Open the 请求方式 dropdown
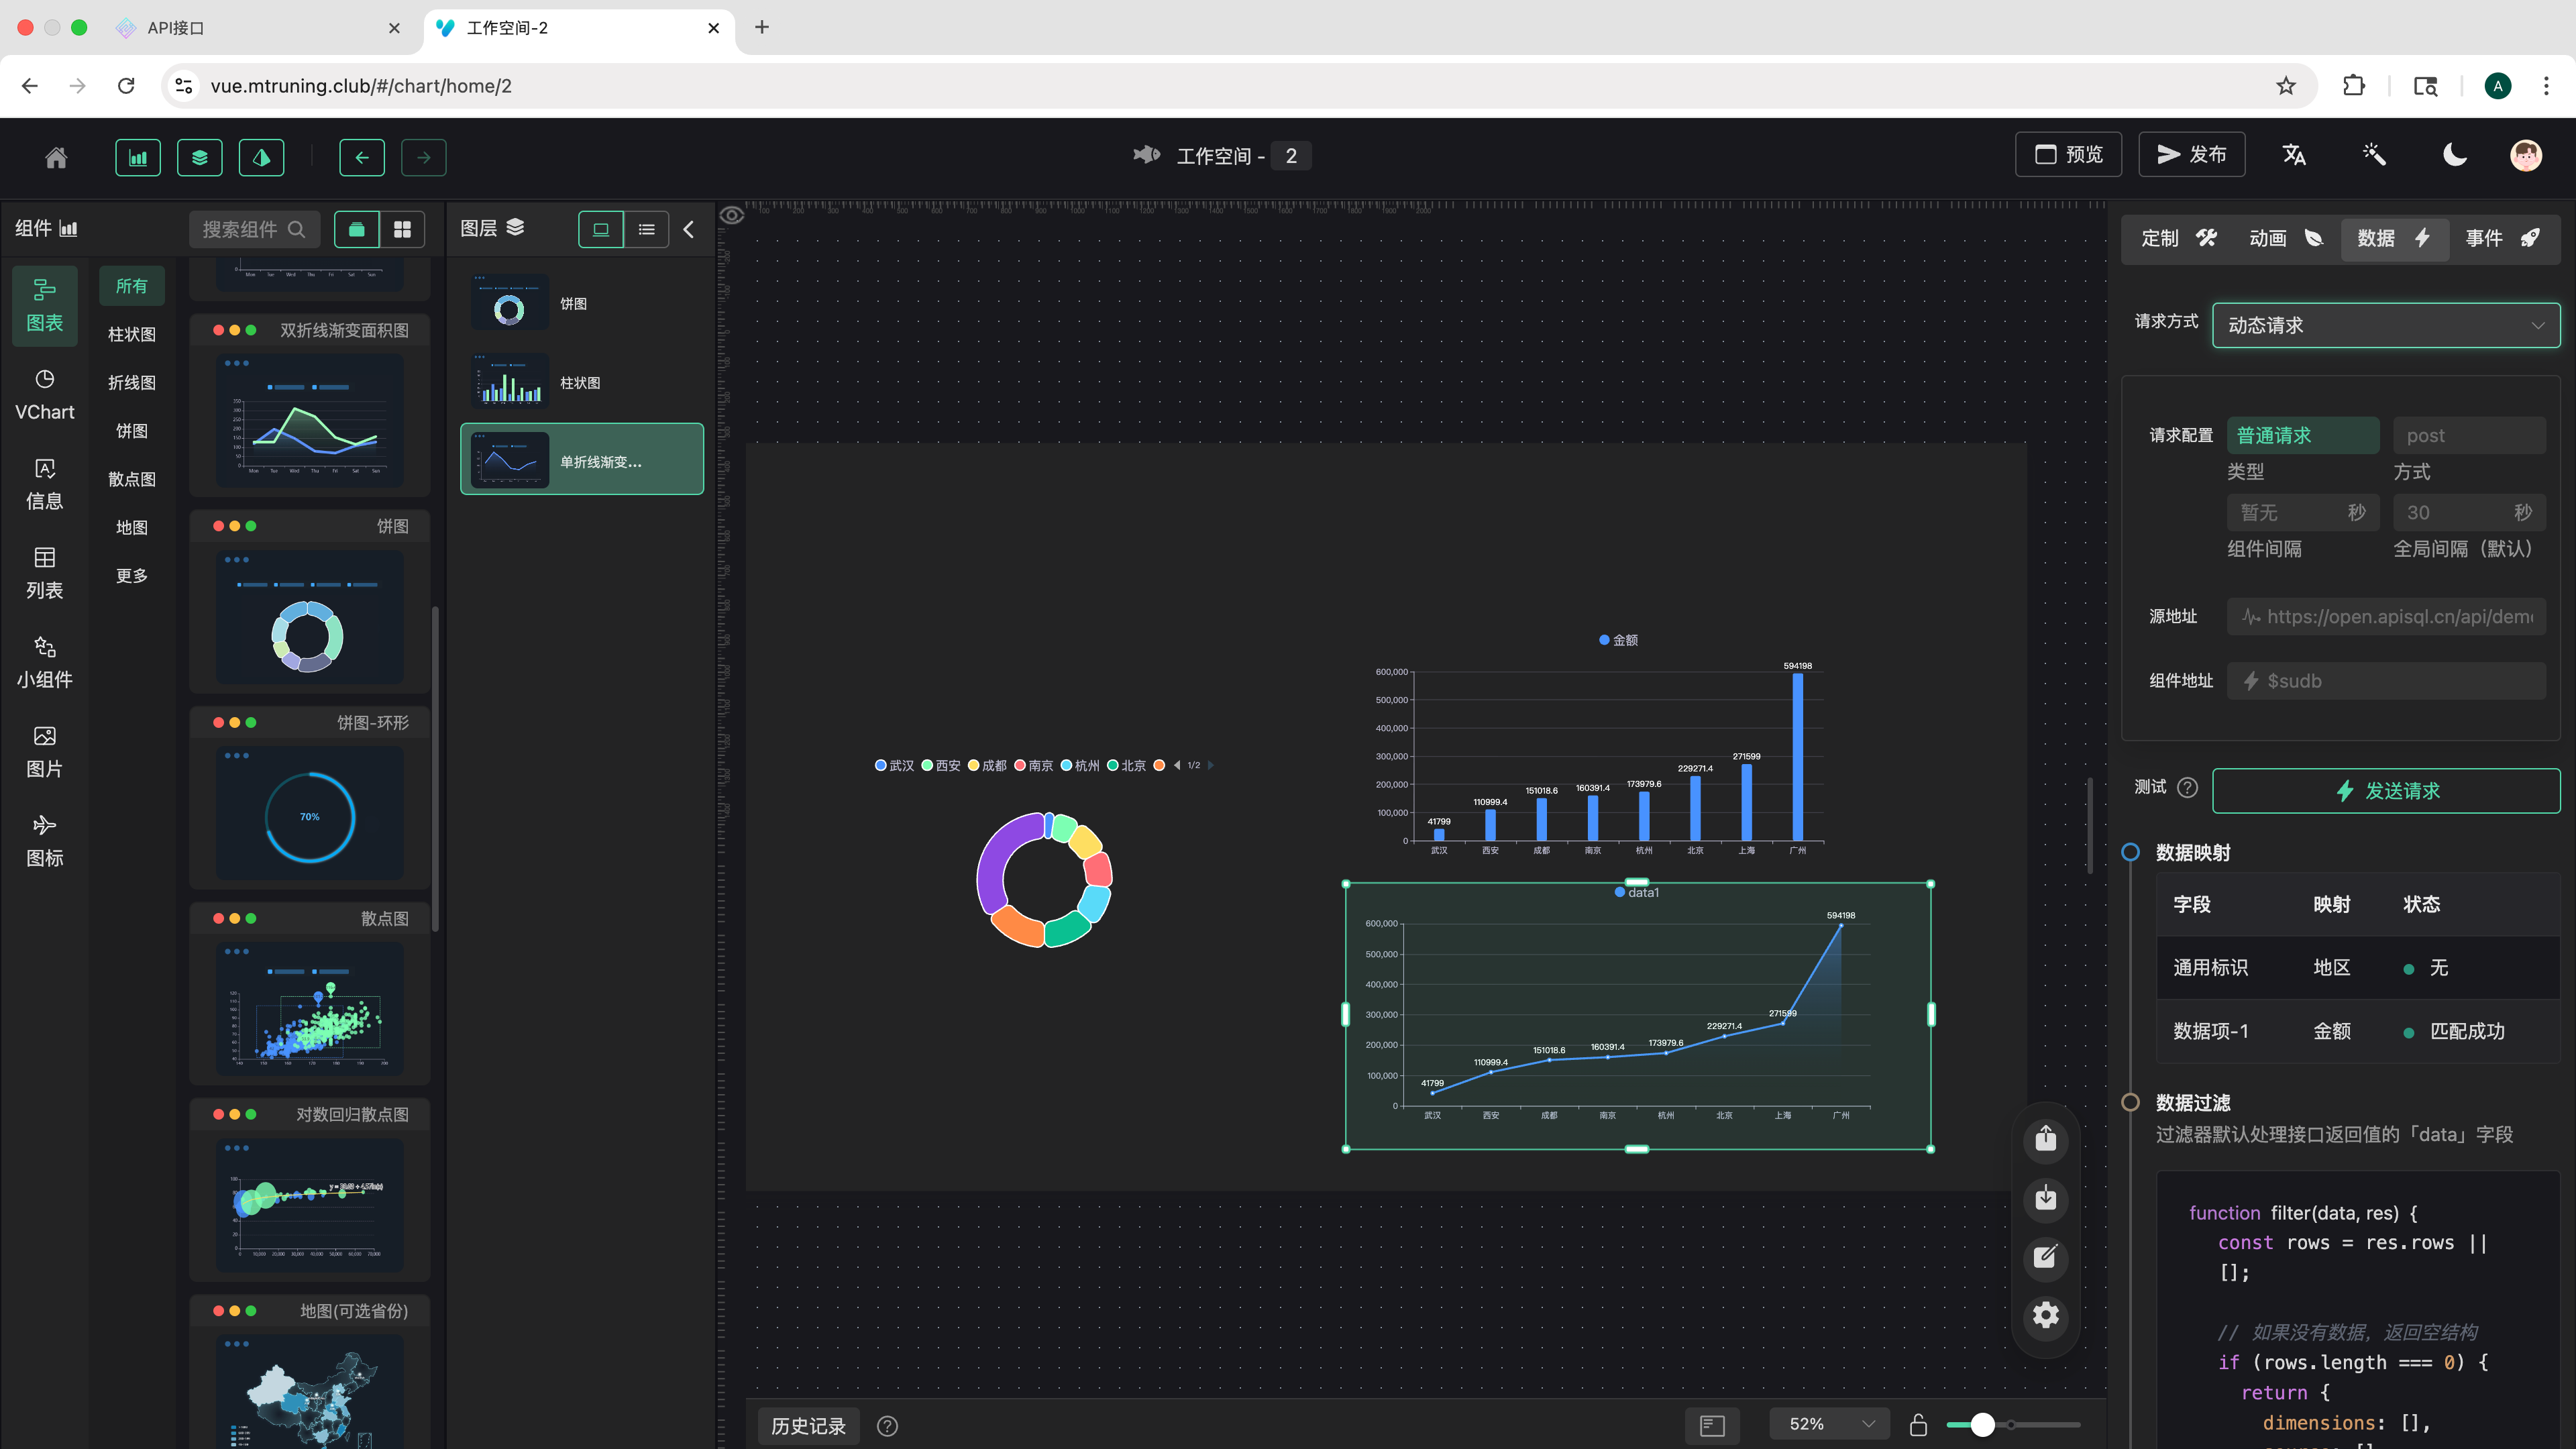Image resolution: width=2576 pixels, height=1449 pixels. pos(2386,325)
